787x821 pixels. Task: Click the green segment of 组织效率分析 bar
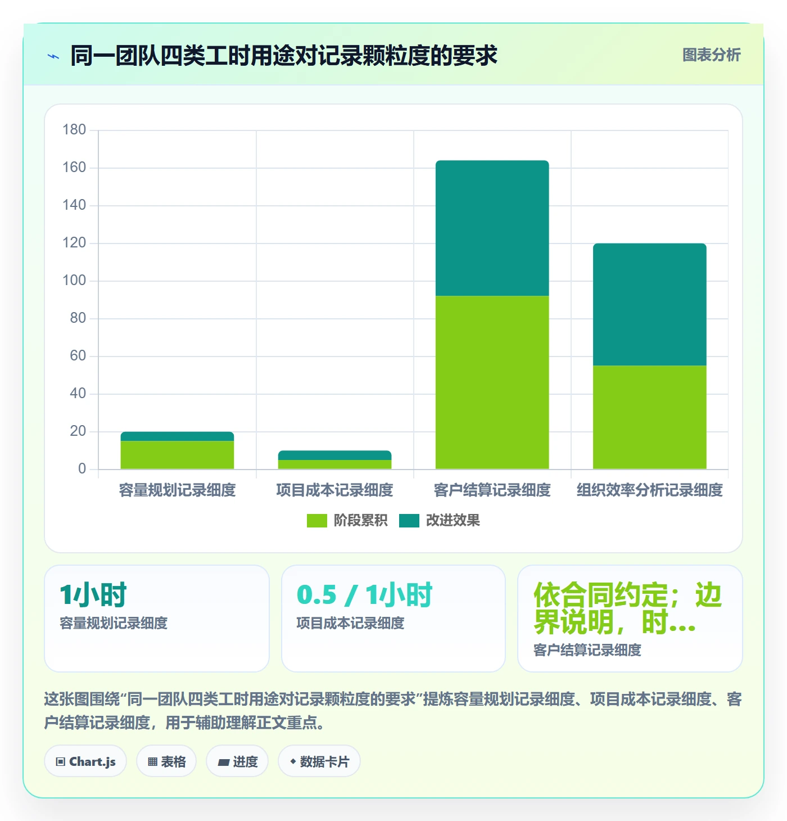tap(649, 417)
